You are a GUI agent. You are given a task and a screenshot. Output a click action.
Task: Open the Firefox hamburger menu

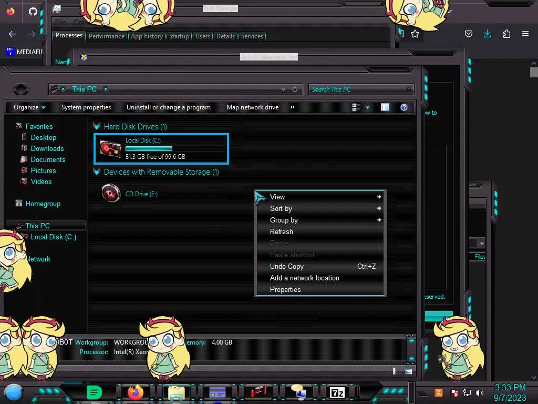tap(525, 34)
